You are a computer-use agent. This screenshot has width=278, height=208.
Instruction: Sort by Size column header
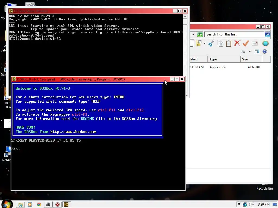[251, 59]
